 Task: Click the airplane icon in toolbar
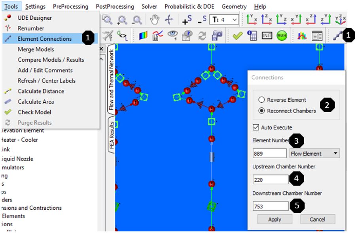[x=107, y=36]
